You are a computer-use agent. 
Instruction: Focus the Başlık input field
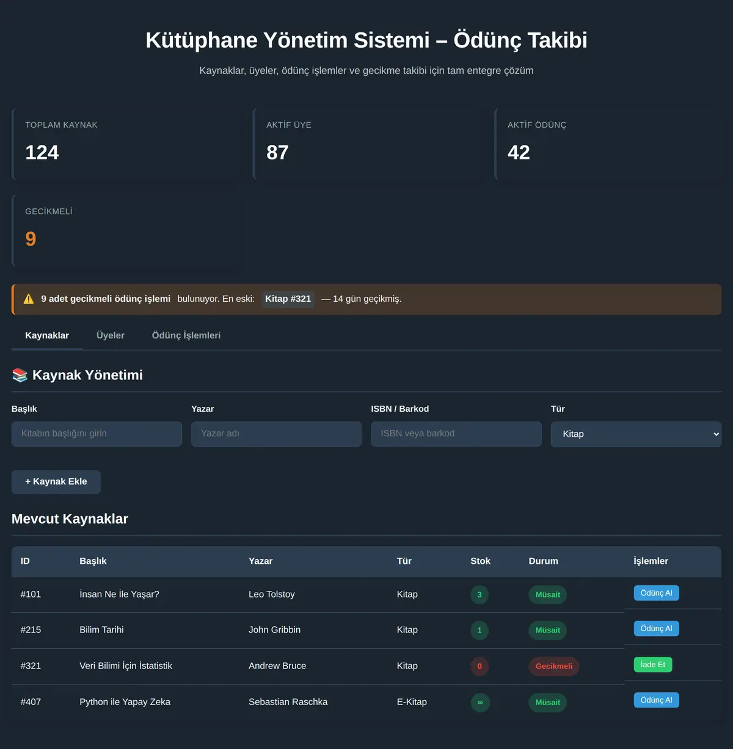[97, 434]
